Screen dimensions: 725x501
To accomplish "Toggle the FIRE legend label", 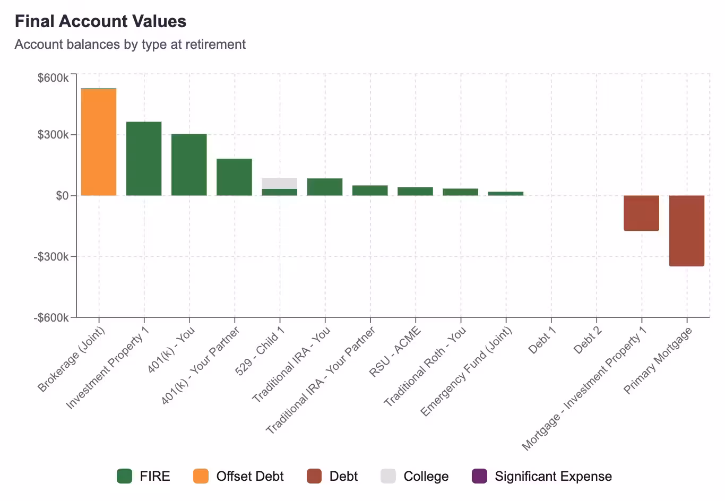I will coord(155,476).
